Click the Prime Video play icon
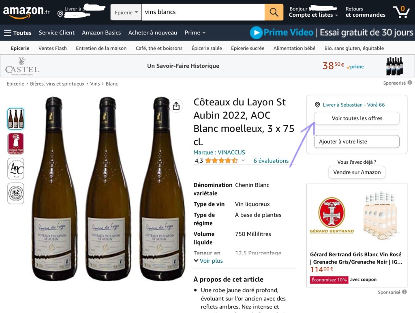This screenshot has height=313, width=415. (x=256, y=32)
